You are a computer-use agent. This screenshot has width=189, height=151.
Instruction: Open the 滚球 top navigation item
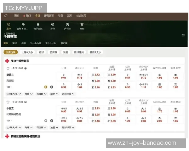16,15
